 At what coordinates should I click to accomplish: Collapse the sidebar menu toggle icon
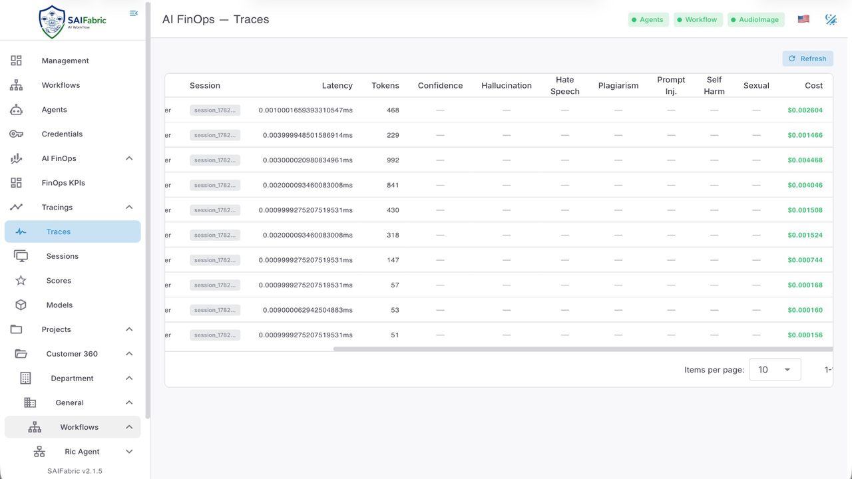134,13
